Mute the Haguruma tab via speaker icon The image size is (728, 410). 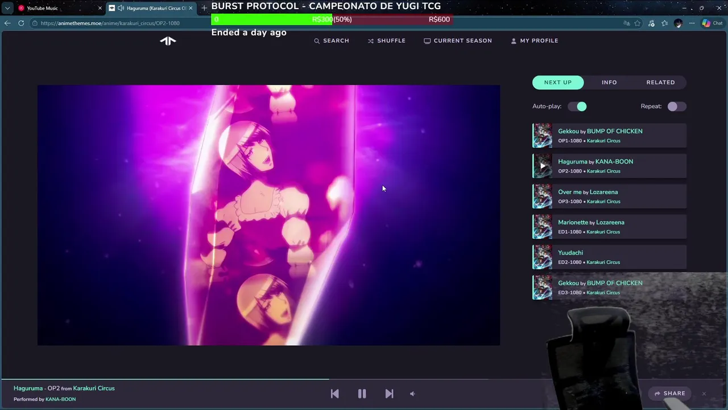[121, 8]
